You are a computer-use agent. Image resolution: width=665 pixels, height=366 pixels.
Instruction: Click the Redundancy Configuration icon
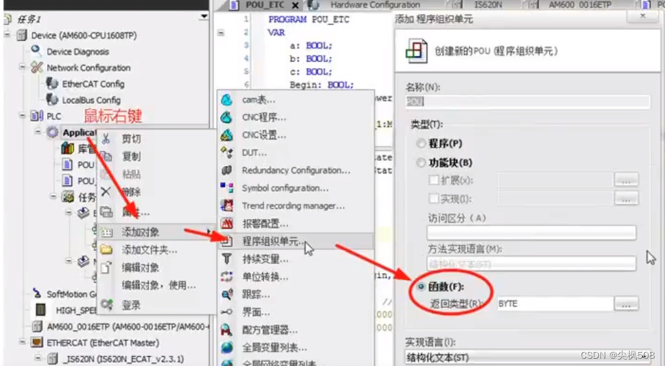pyautogui.click(x=227, y=170)
